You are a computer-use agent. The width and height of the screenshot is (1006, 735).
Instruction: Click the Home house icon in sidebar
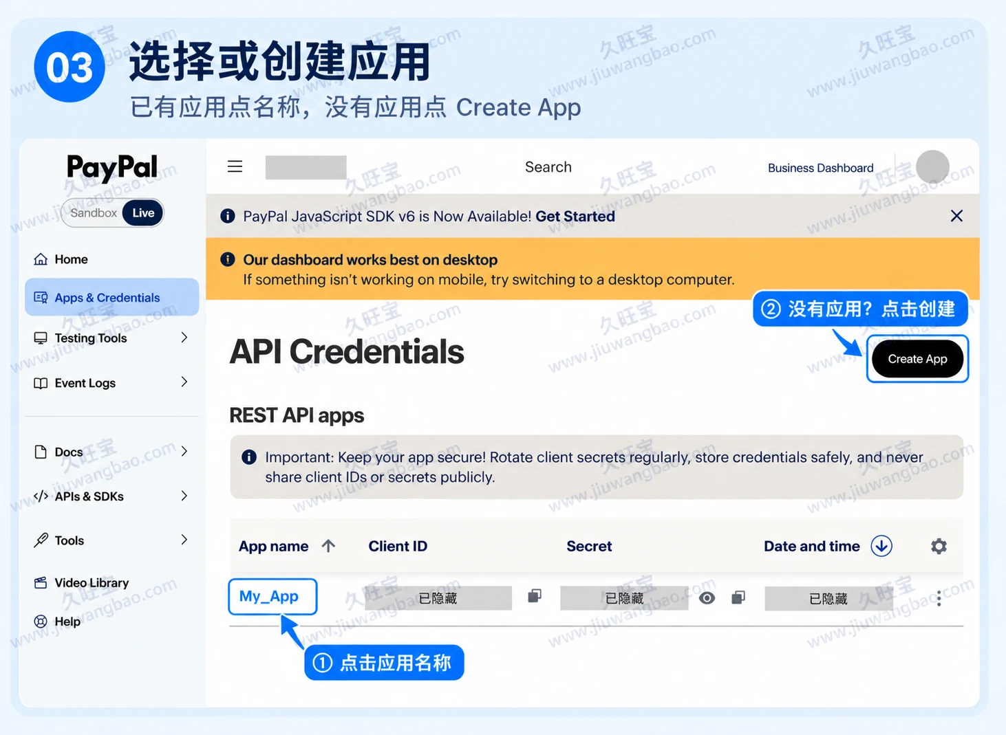coord(41,259)
